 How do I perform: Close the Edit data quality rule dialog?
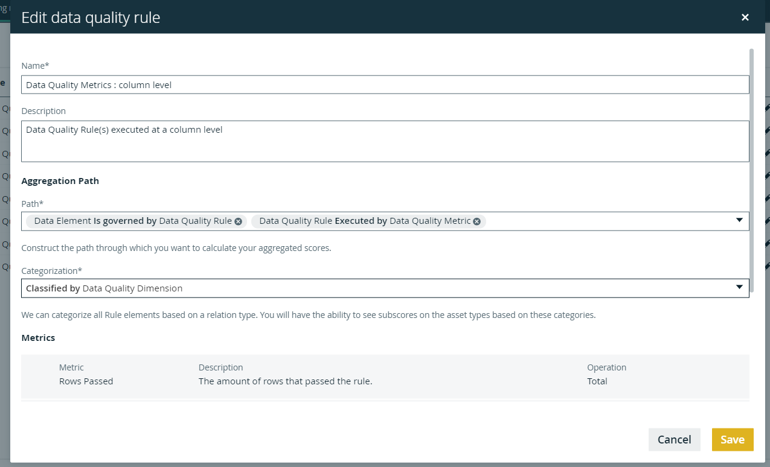(x=745, y=17)
